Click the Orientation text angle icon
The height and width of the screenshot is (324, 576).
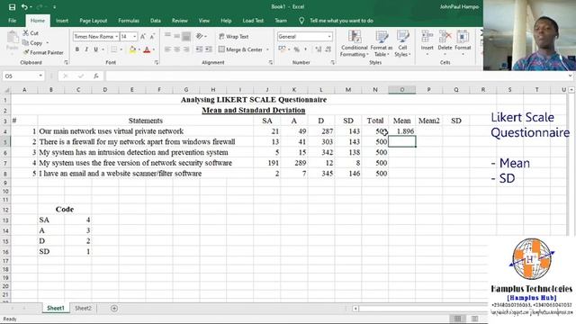(200, 36)
